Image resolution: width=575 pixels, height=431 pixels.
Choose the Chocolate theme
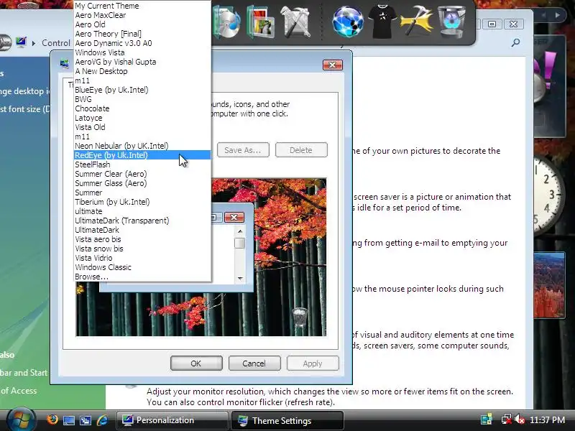tap(142, 109)
